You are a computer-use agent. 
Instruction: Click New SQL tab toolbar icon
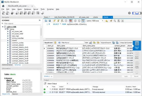4,13
